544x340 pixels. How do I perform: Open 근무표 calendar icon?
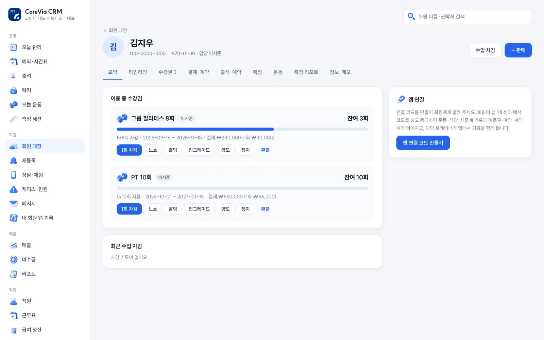[x=14, y=316]
